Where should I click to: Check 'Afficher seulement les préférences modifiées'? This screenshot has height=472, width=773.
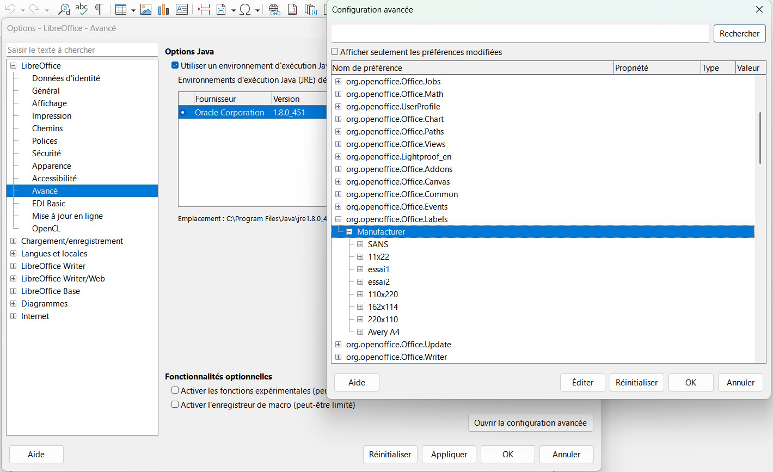[335, 52]
